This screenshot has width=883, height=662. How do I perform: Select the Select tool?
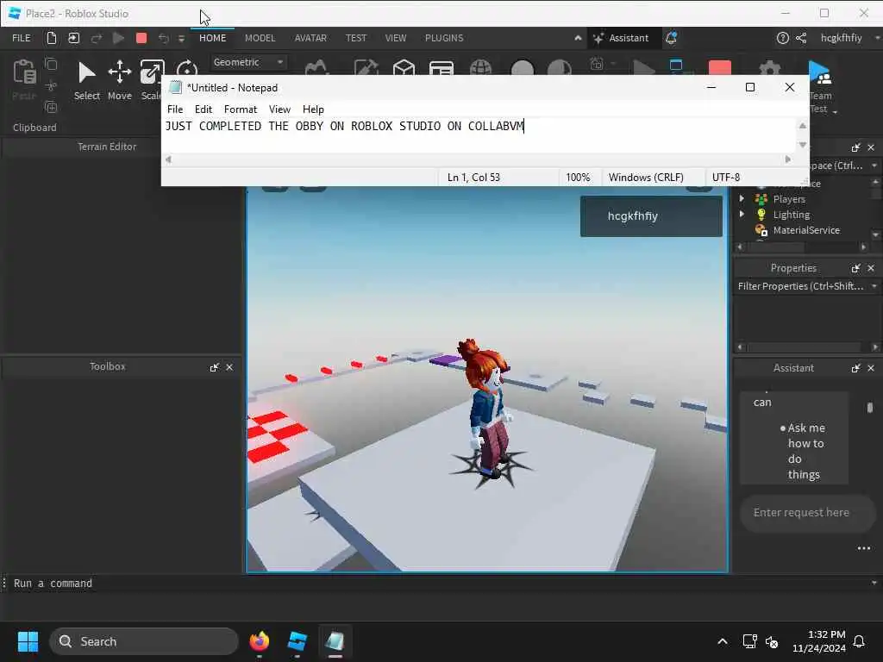click(87, 81)
